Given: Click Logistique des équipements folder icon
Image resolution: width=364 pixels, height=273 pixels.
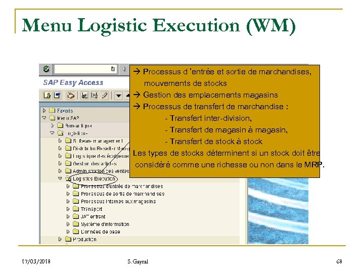Looking at the screenshot, I should pyautogui.click(x=68, y=156).
